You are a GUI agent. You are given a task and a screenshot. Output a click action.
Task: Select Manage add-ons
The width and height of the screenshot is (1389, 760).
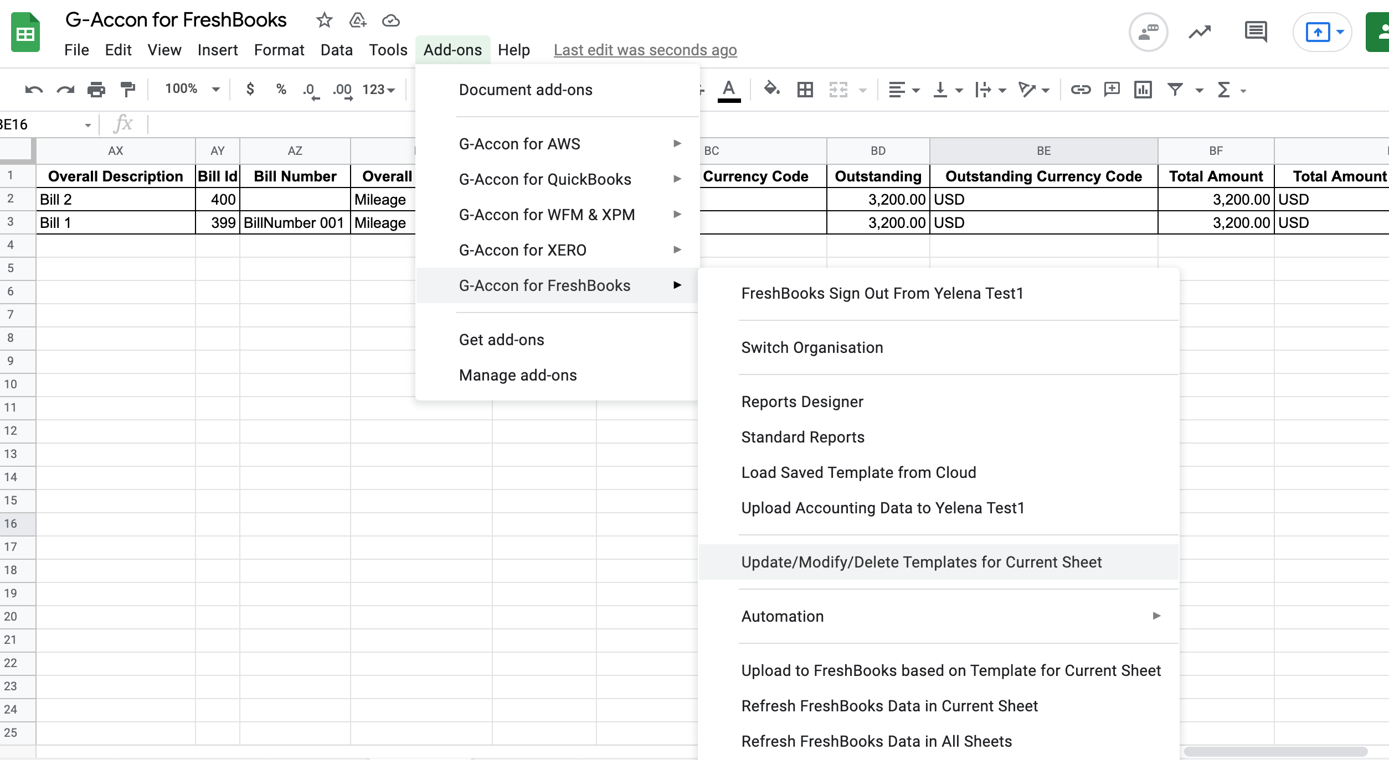(x=557, y=375)
